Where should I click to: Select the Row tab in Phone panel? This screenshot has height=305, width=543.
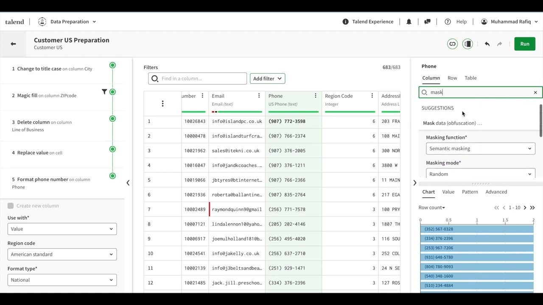[452, 78]
